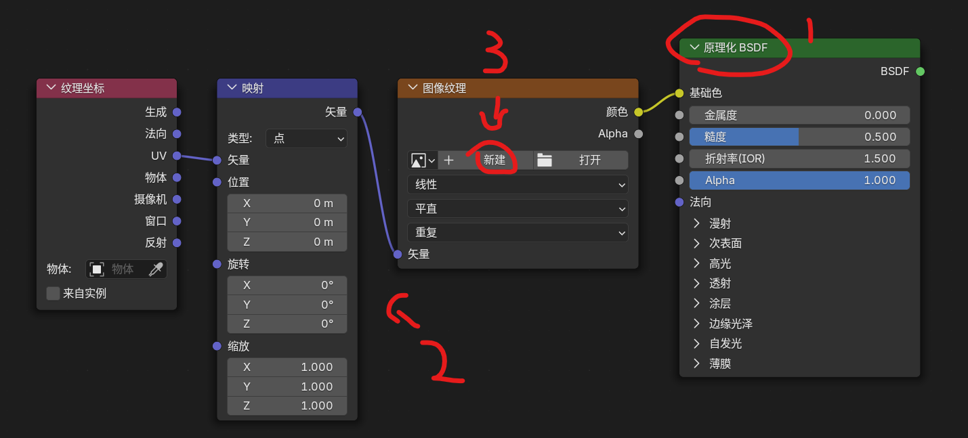The height and width of the screenshot is (438, 968).
Task: Click the 折射率(IOR) value field
Action: [x=799, y=158]
